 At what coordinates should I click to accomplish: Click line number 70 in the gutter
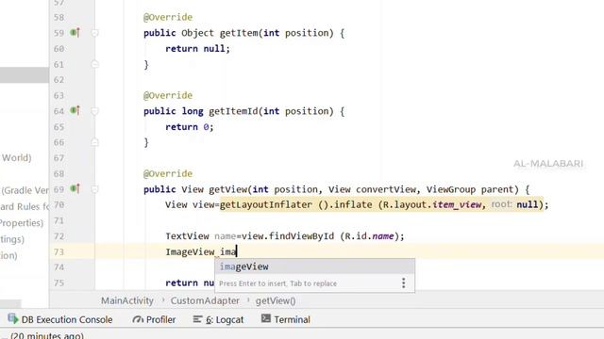[x=59, y=205]
